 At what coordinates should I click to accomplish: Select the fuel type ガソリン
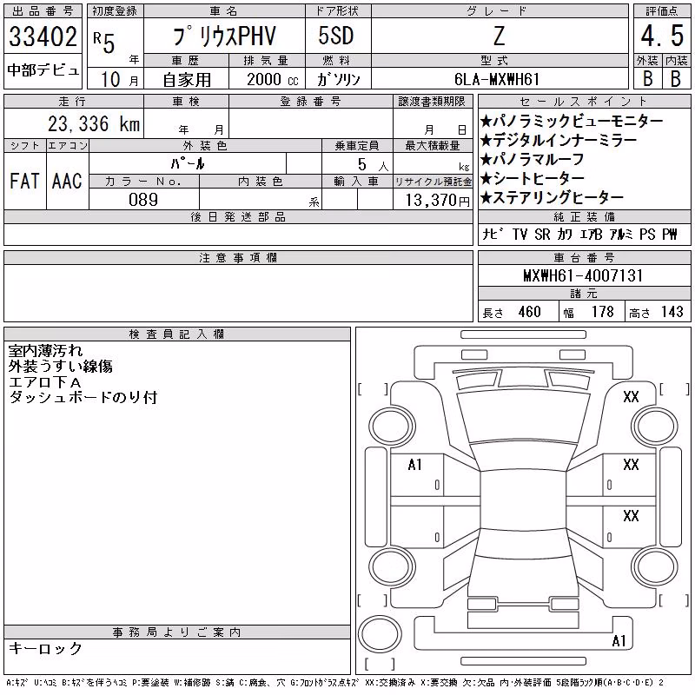(x=338, y=79)
